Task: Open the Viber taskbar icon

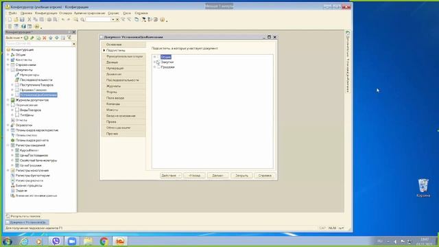Action: click(x=56, y=241)
